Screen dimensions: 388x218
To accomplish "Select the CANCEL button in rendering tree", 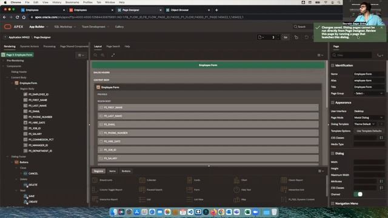I will (x=33, y=174).
